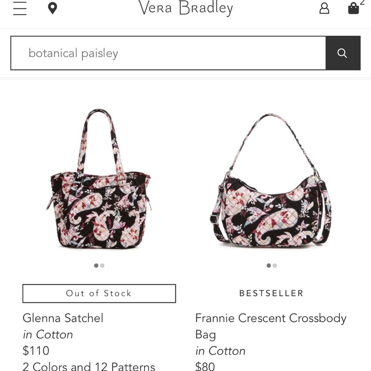Click the store locator pin icon
This screenshot has height=371, width=371.
pyautogui.click(x=52, y=8)
